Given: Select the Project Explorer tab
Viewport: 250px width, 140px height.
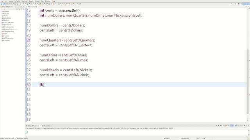Looking at the screenshot, I should pyautogui.click(x=7, y=7).
